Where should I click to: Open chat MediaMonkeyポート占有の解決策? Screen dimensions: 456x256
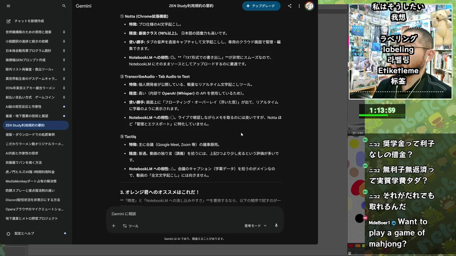tap(31, 181)
